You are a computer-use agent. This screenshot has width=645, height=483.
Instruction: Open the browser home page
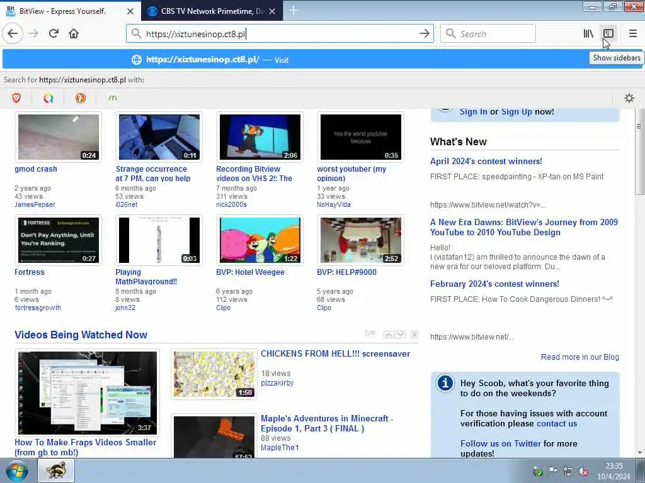(x=74, y=33)
